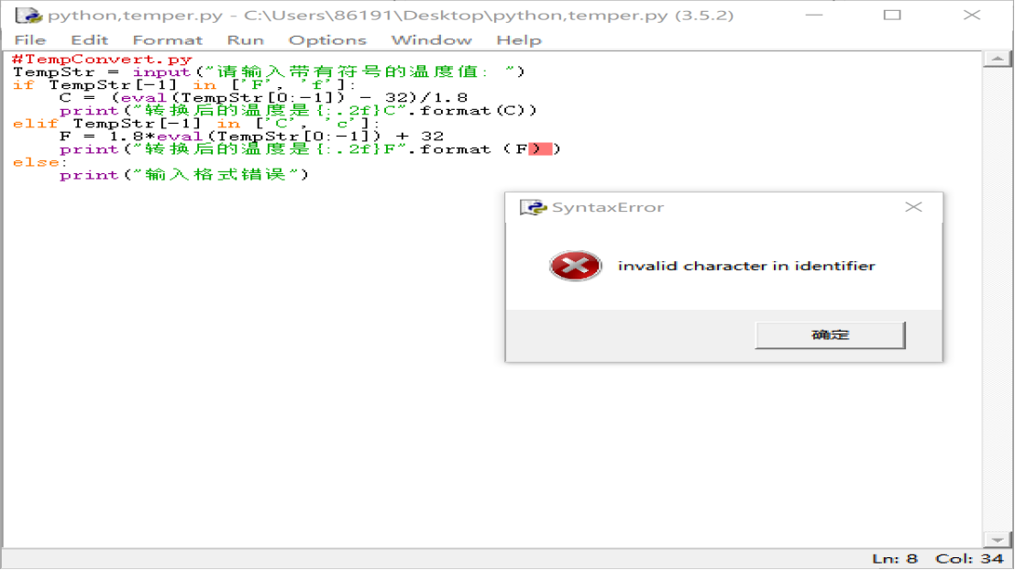The image size is (1015, 570).
Task: Maximize the IDLE editor window
Action: coord(892,15)
